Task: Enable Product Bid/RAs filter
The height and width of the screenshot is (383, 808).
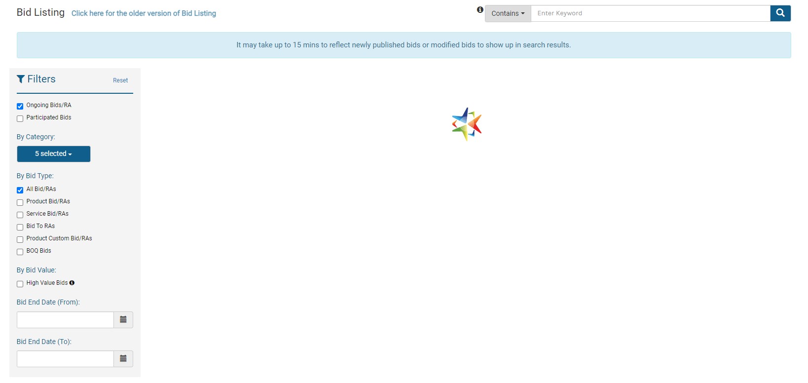Action: pyautogui.click(x=20, y=202)
